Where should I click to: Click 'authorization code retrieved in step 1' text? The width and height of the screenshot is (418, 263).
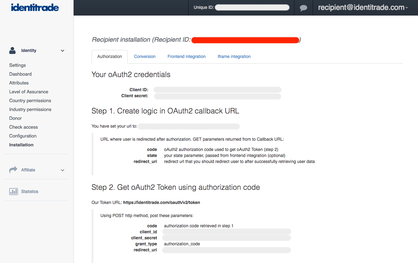[x=199, y=226]
